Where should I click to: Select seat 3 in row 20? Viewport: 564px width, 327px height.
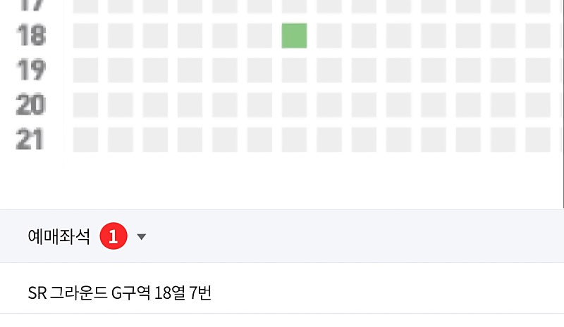(155, 104)
